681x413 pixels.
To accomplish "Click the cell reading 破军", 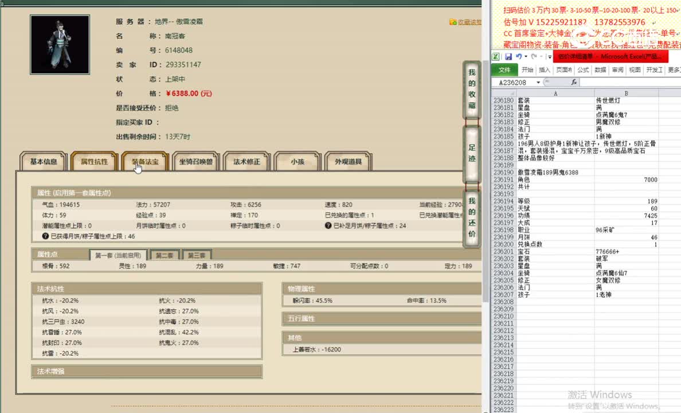I will 627,259.
